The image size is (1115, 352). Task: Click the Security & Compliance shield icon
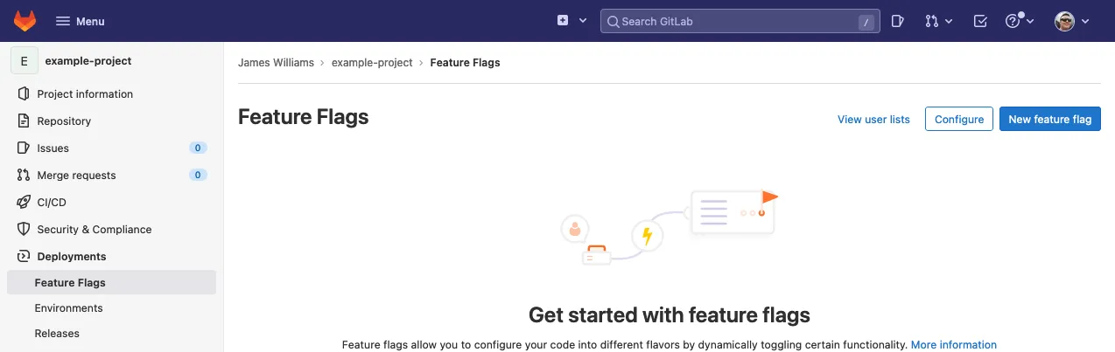24,230
